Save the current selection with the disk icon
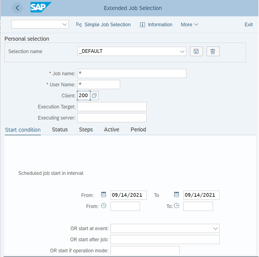This screenshot has height=257, width=259. [196, 51]
